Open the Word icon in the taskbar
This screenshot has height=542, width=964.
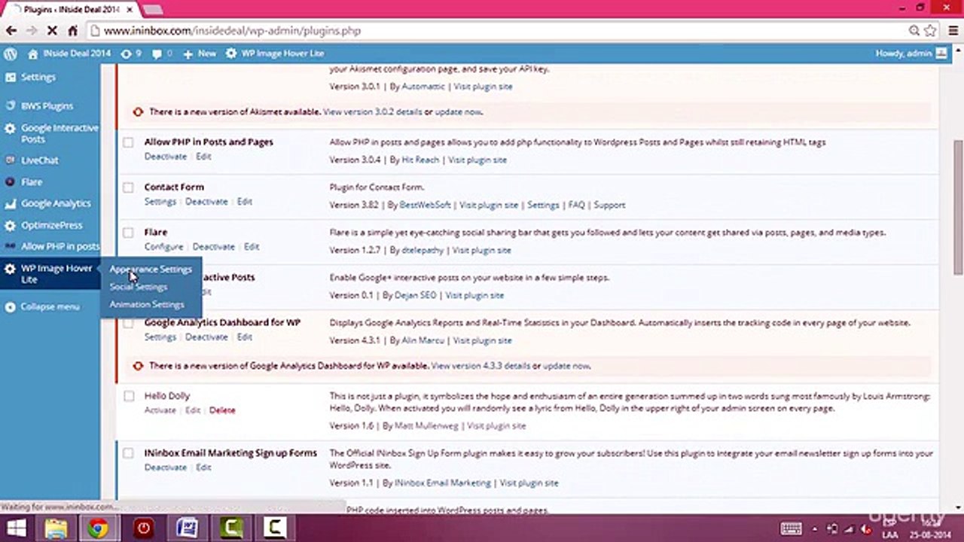186,528
